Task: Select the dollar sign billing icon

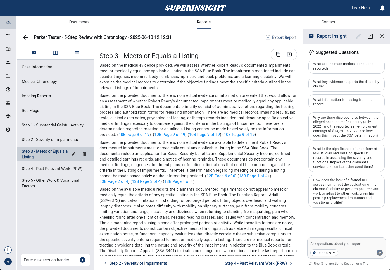Action: point(8,89)
